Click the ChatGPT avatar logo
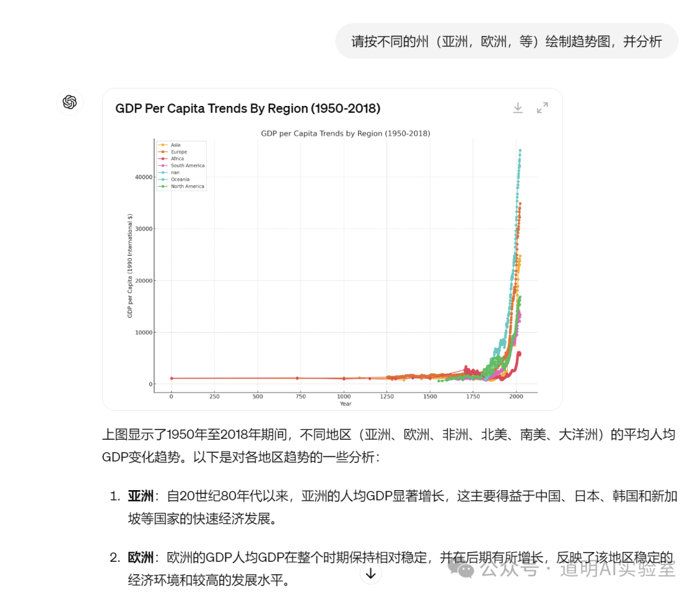The height and width of the screenshot is (596, 698). click(x=70, y=102)
